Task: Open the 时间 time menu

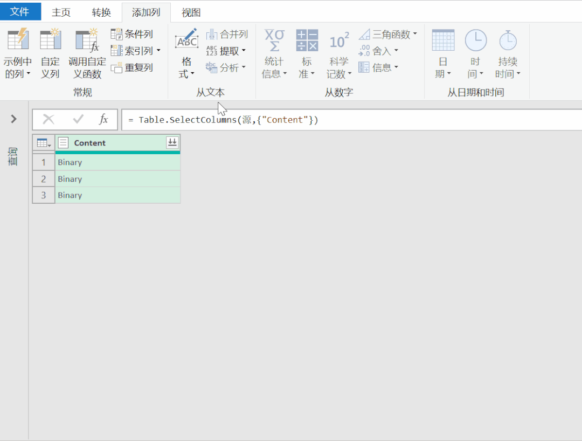Action: (475, 53)
